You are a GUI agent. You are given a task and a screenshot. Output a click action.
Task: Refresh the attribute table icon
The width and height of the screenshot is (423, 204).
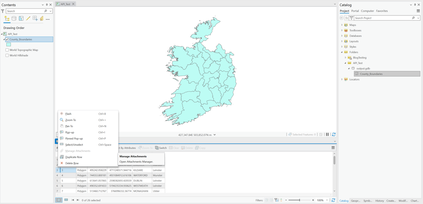click(333, 200)
